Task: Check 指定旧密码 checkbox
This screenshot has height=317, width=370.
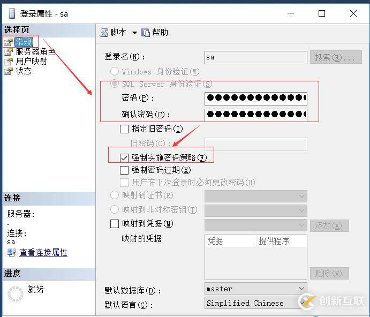Action: pos(124,129)
